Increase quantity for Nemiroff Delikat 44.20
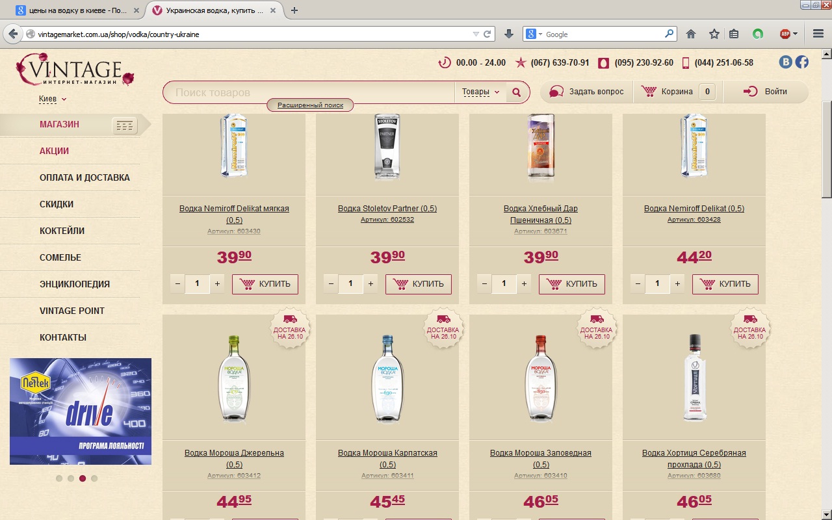832x520 pixels. 678,283
